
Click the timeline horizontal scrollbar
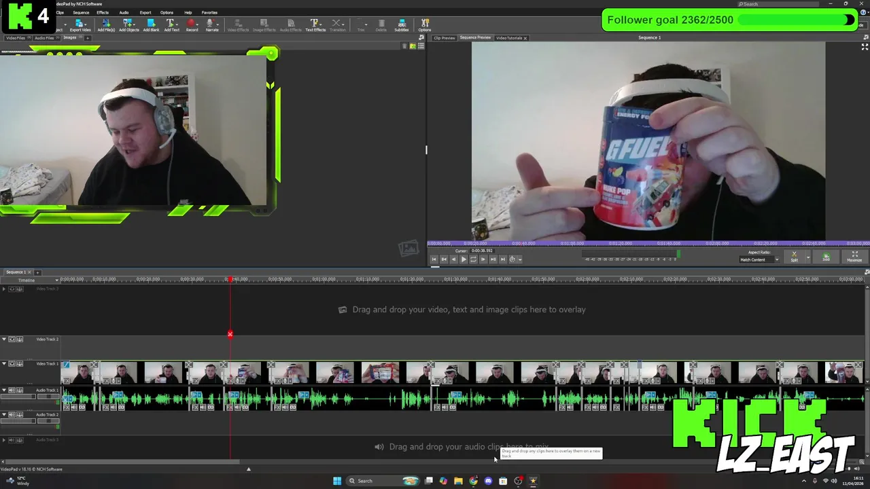click(123, 462)
